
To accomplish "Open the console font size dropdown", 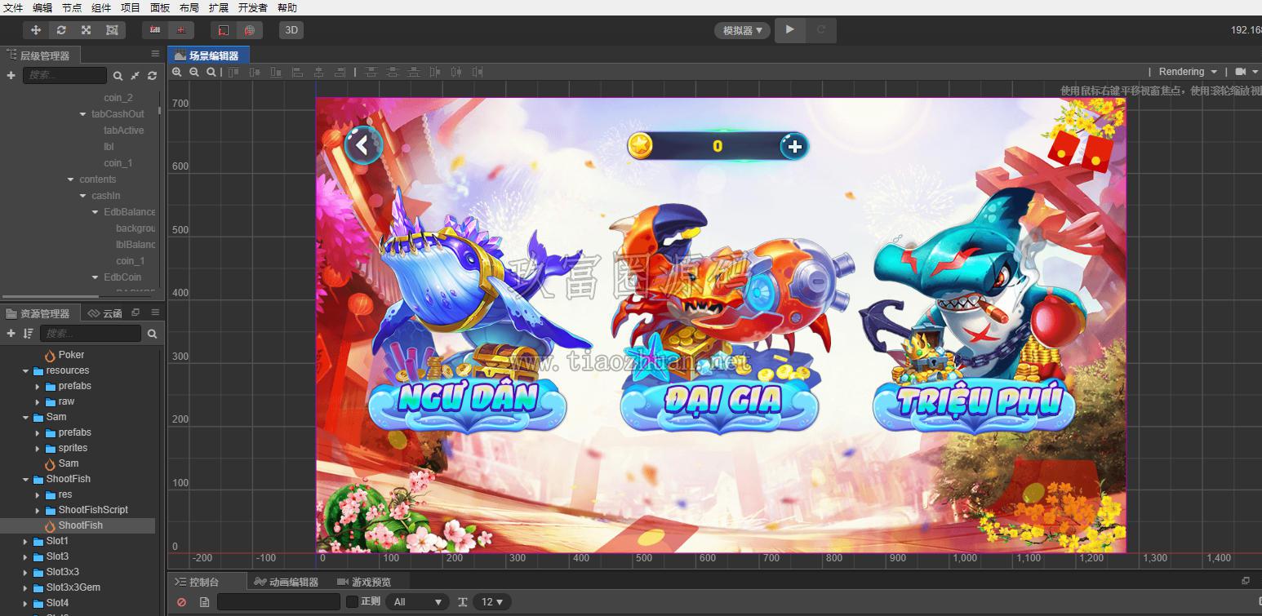I will pos(492,602).
